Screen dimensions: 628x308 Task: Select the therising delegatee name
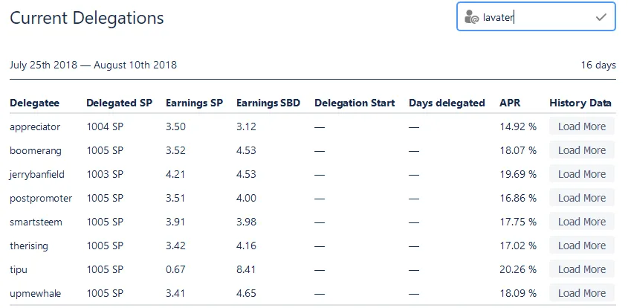pyautogui.click(x=29, y=246)
